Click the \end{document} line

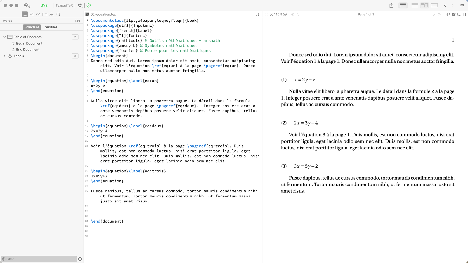(x=107, y=221)
